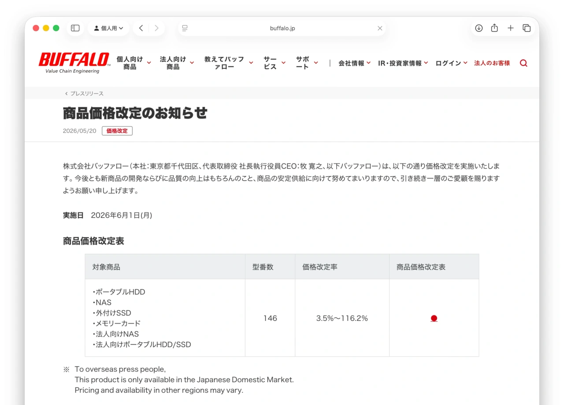Open the page reader icon in address bar
This screenshot has height=405, width=564.
pyautogui.click(x=185, y=28)
